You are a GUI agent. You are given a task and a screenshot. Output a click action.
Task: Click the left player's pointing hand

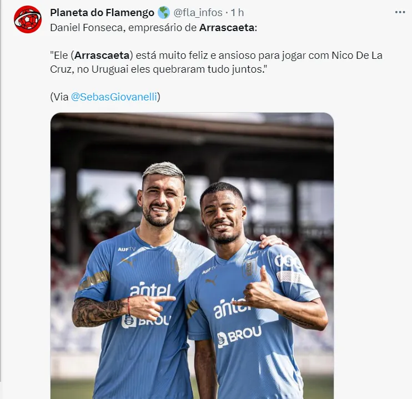tap(152, 306)
